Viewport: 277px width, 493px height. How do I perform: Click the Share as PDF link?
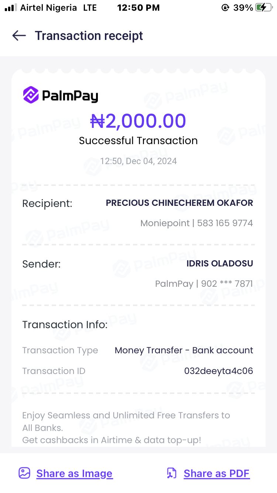(216, 473)
